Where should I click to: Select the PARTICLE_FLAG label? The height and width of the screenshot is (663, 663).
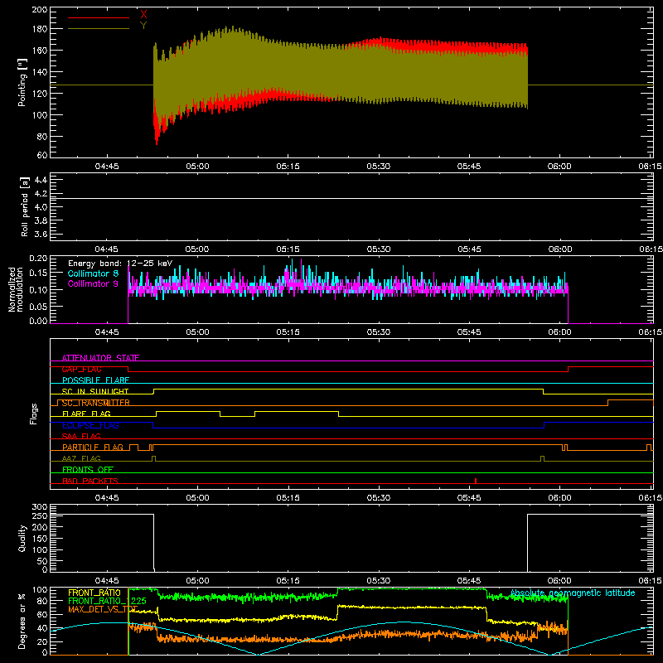[93, 447]
